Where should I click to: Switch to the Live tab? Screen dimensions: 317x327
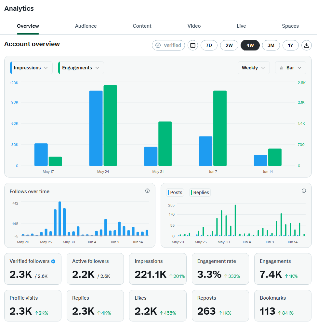[241, 26]
